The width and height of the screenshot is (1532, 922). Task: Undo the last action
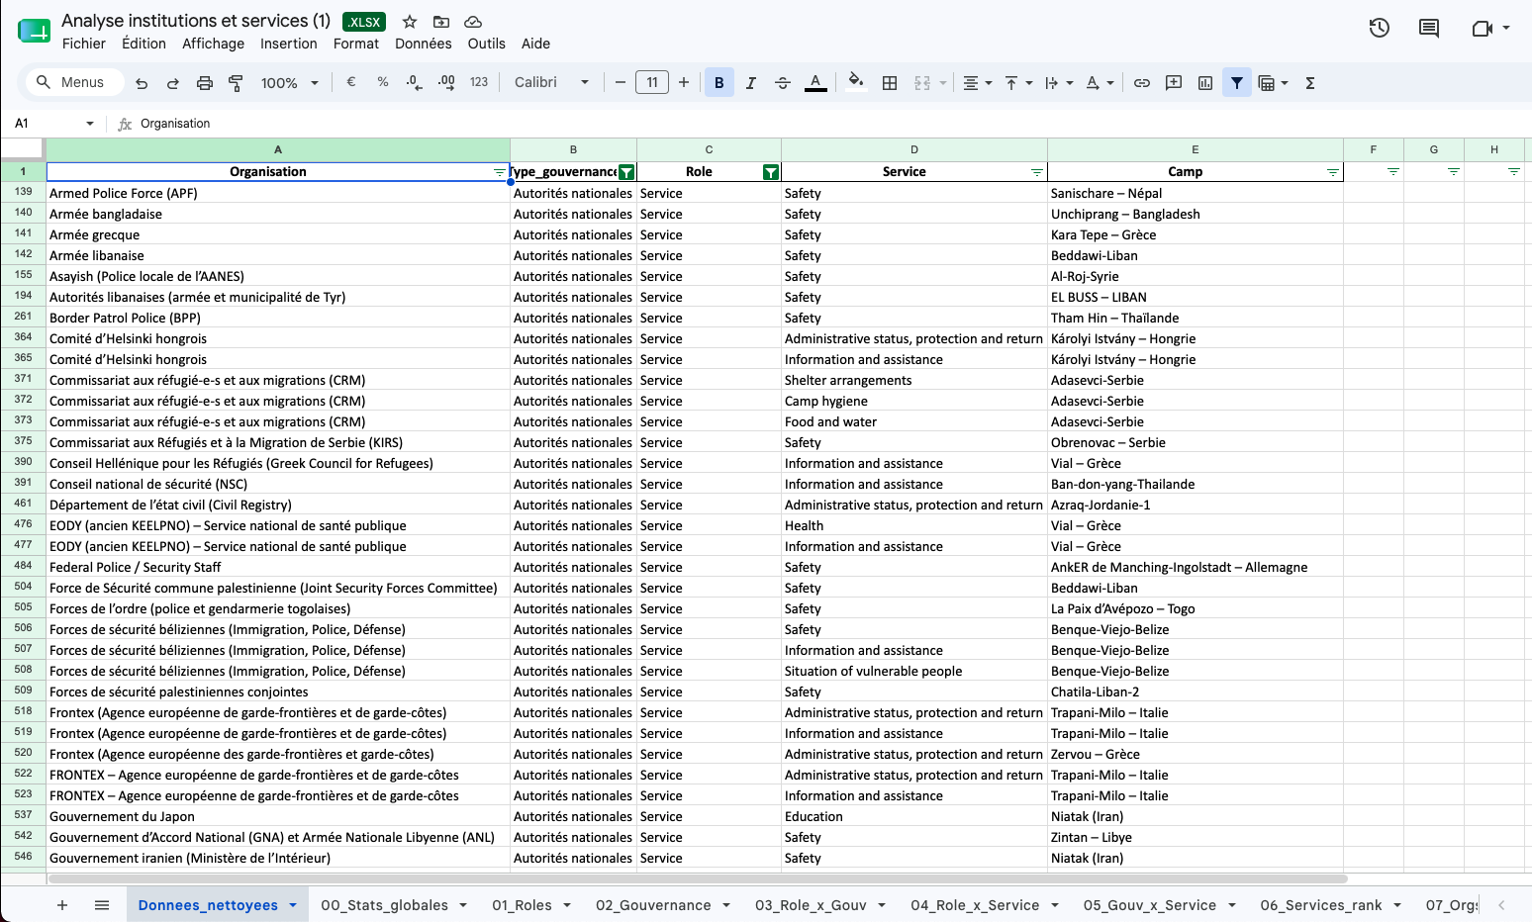[142, 83]
